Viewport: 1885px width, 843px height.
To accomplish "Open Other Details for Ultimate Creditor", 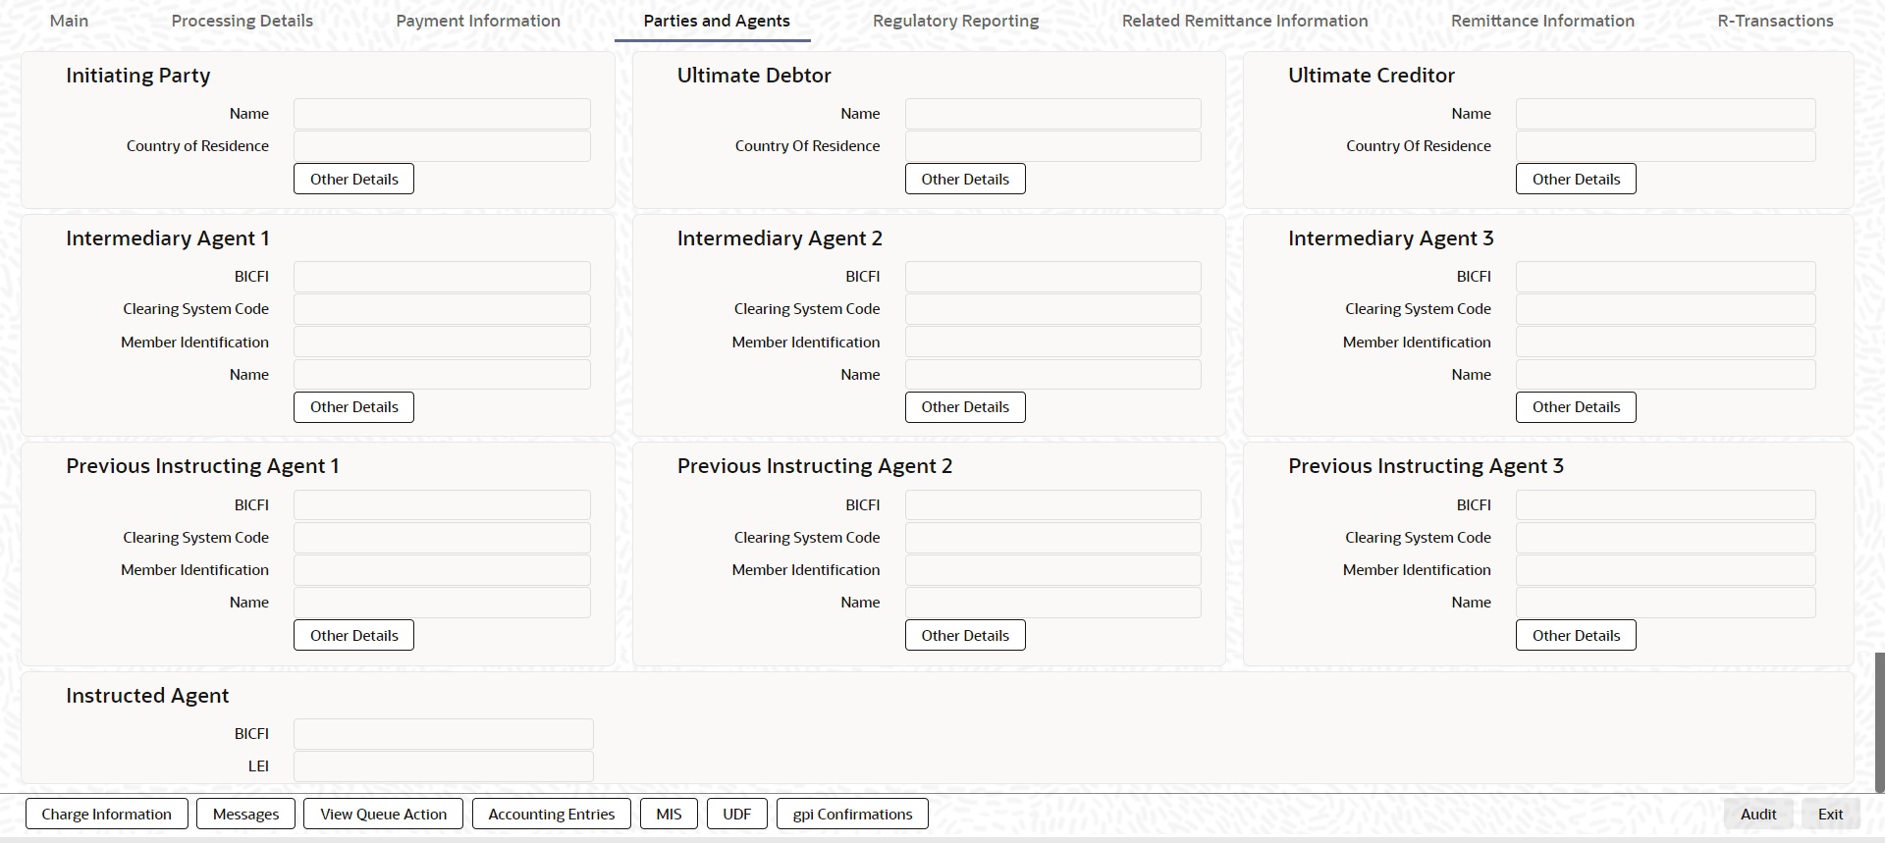I will pos(1576,179).
